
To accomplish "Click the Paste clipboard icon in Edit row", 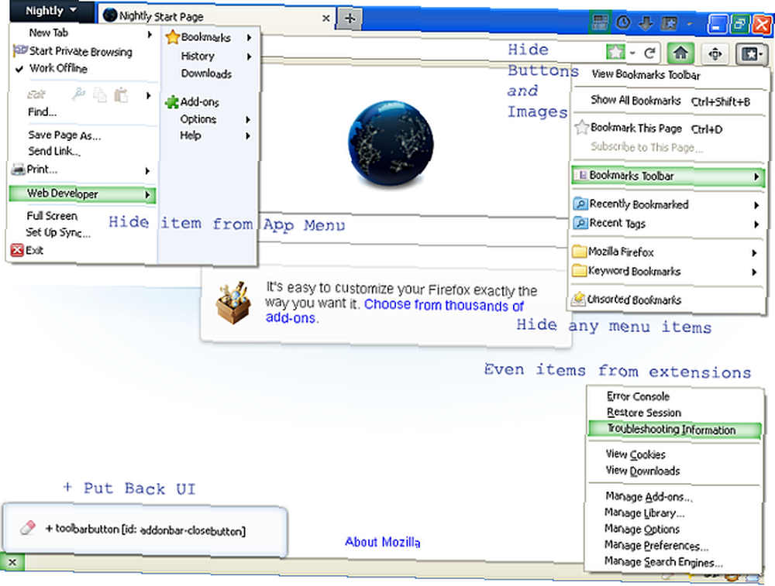I will (x=121, y=94).
